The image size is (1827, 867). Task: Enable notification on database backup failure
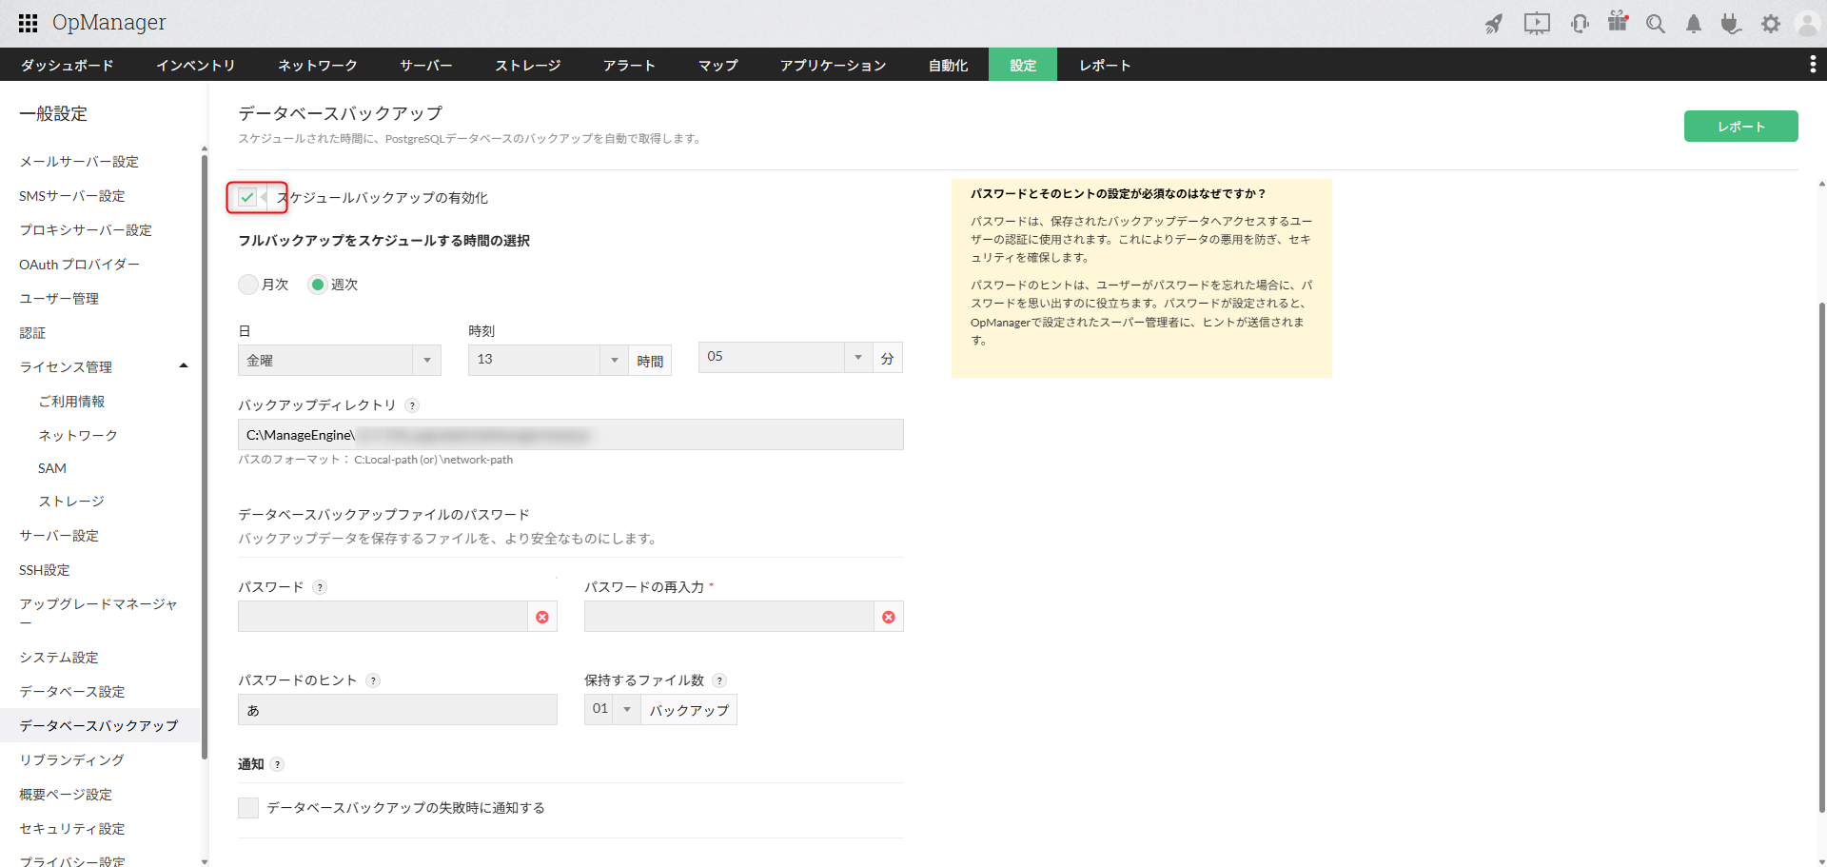(x=248, y=808)
